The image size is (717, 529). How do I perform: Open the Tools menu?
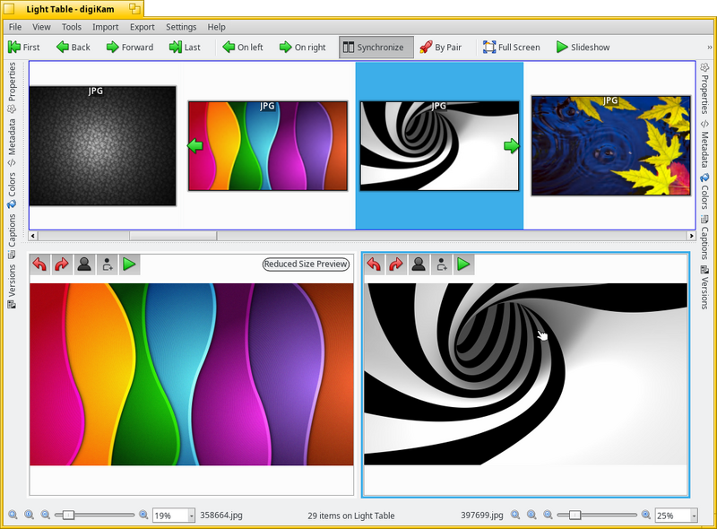click(72, 27)
